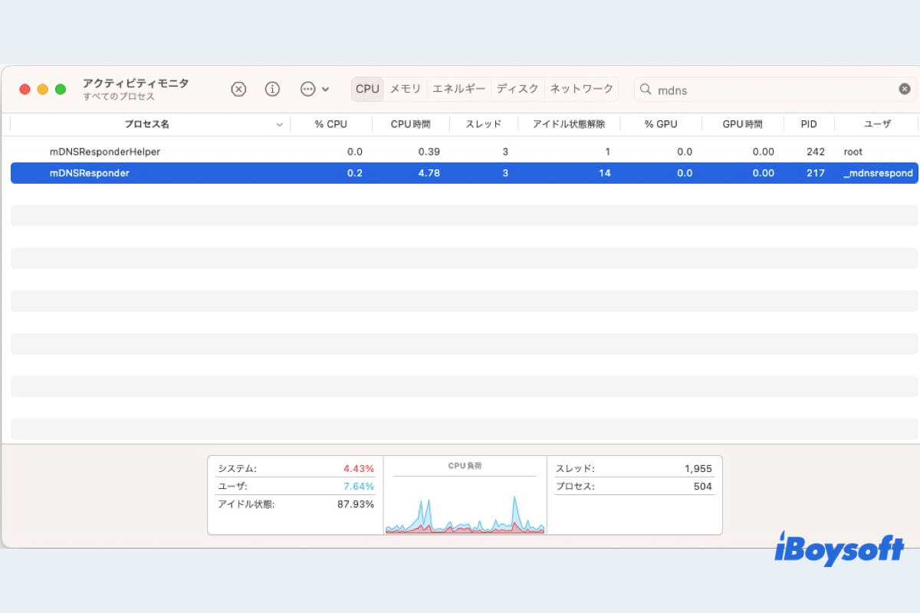Click the システム 4.43% statistic
Image resolution: width=920 pixels, height=613 pixels.
296,468
